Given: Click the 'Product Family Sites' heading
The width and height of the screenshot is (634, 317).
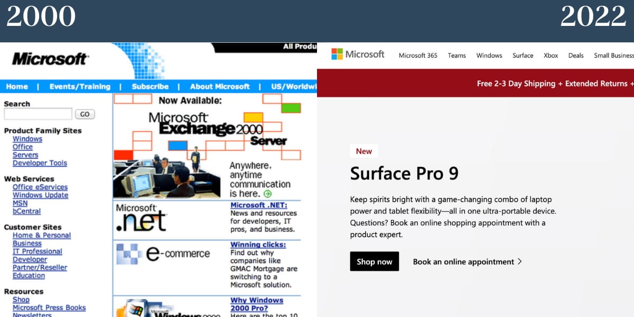Looking at the screenshot, I should tap(43, 130).
